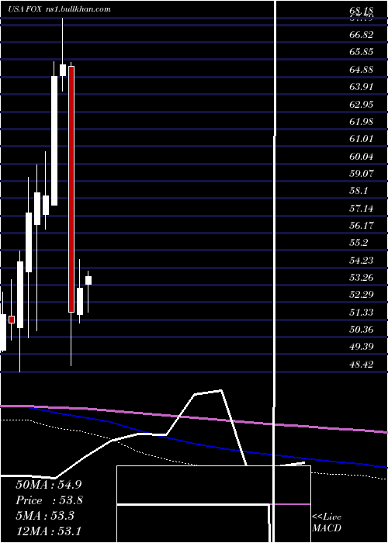This screenshot has width=388, height=543.
Task: Click the 52.29 price axis label
Action: coord(362,295)
